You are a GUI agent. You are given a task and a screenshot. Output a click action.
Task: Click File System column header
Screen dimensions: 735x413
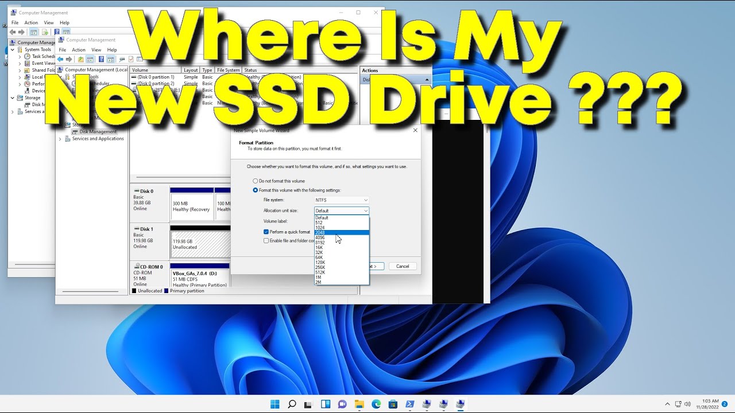click(x=229, y=70)
